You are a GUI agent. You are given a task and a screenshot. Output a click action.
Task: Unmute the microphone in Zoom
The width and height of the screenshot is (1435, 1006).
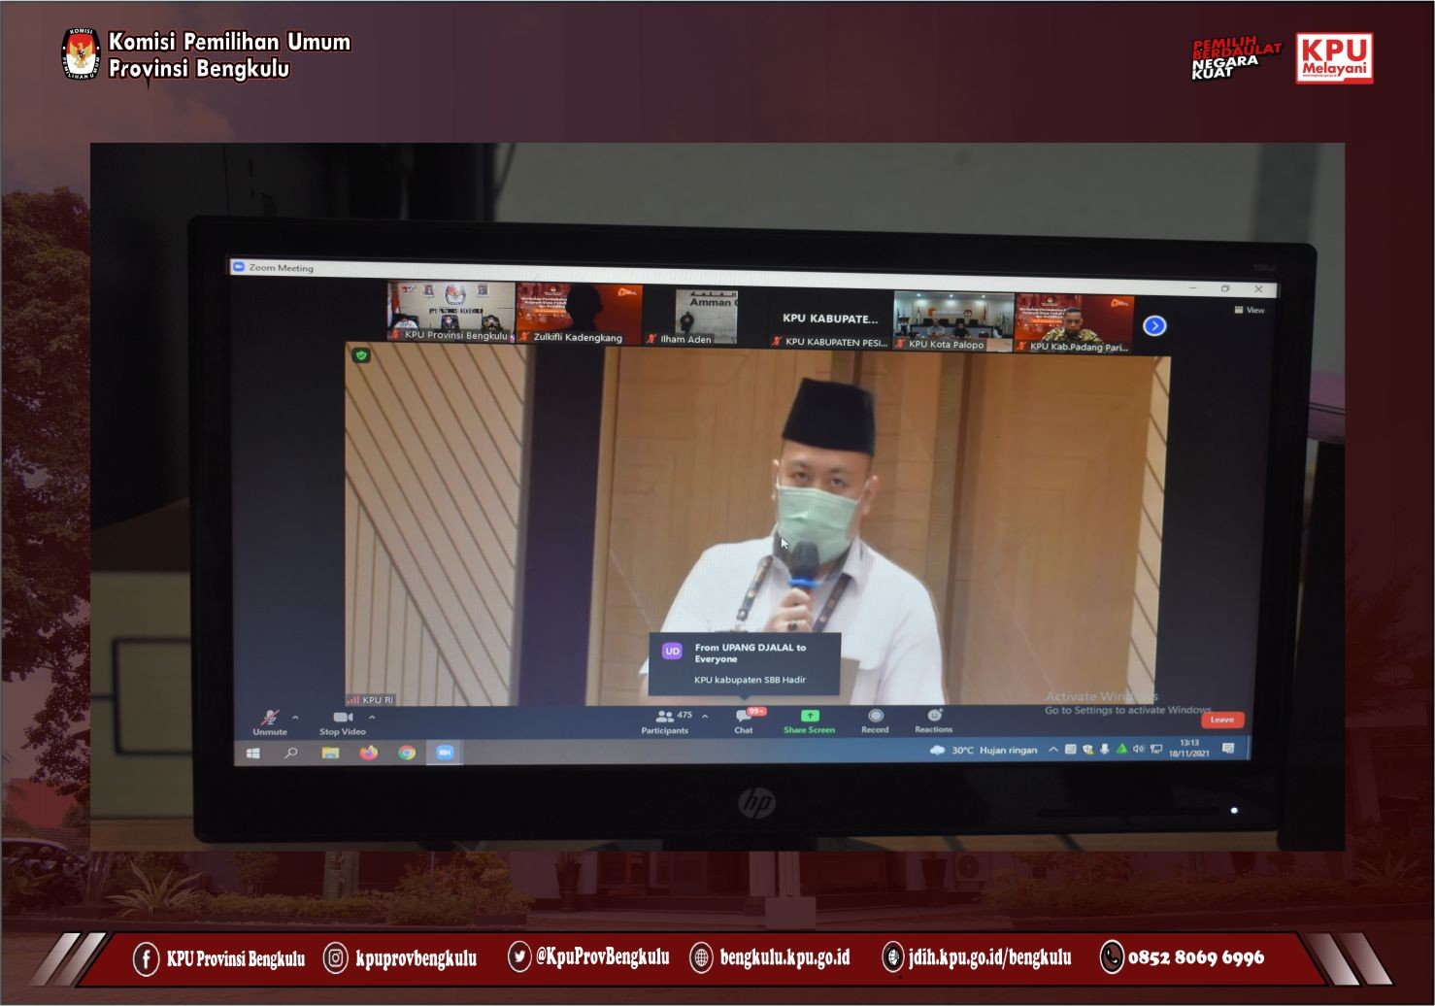tap(270, 720)
